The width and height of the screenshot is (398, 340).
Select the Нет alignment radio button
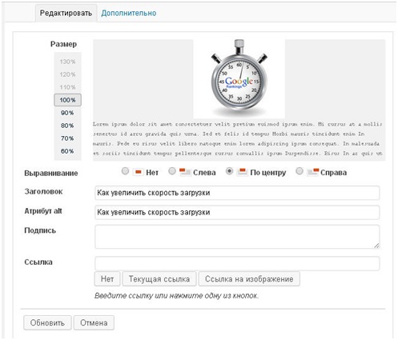(125, 171)
